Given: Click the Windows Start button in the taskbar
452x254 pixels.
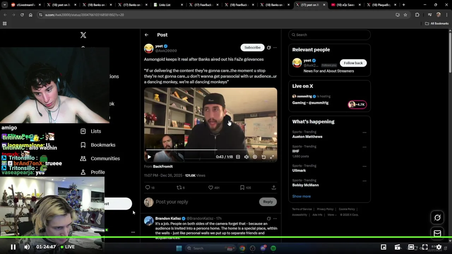Looking at the screenshot, I should [179, 248].
